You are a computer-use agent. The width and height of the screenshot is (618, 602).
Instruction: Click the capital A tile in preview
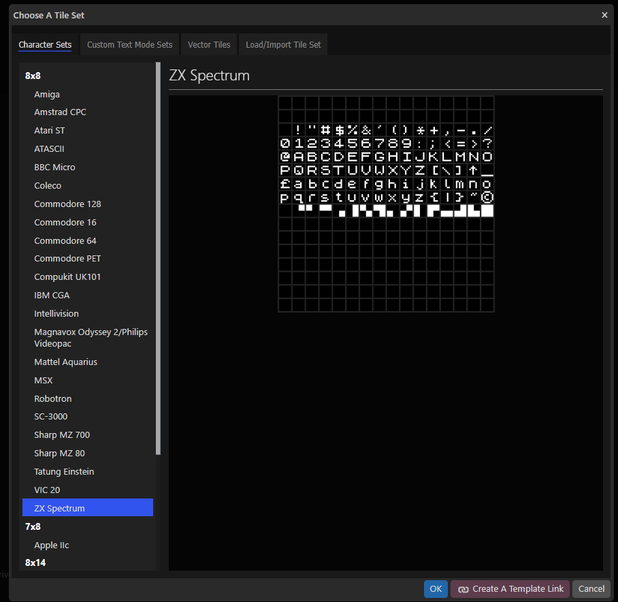point(298,157)
